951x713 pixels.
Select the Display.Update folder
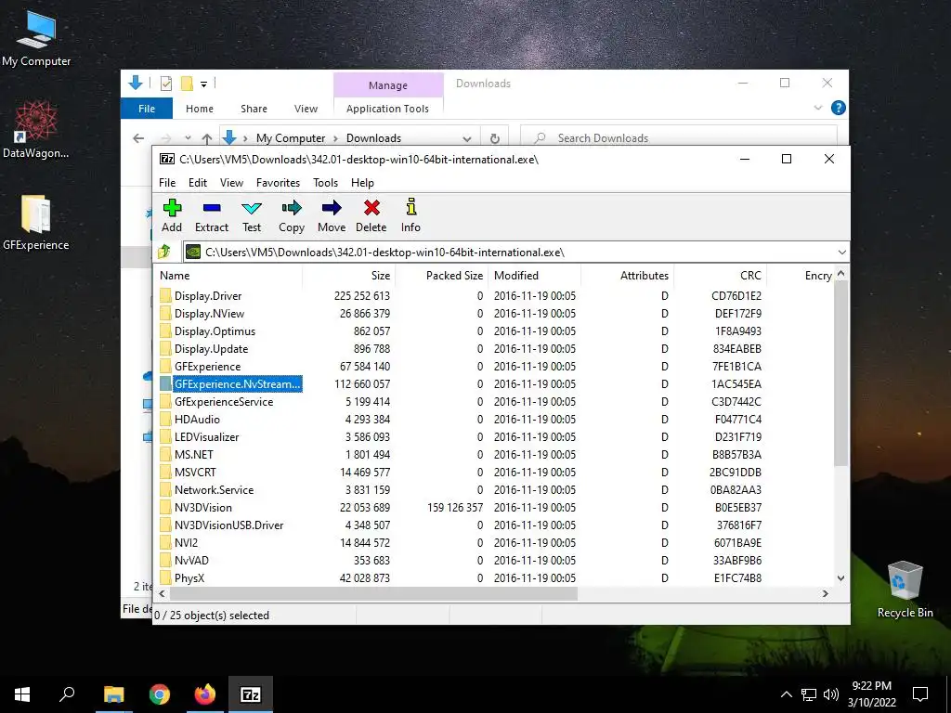pyautogui.click(x=211, y=349)
